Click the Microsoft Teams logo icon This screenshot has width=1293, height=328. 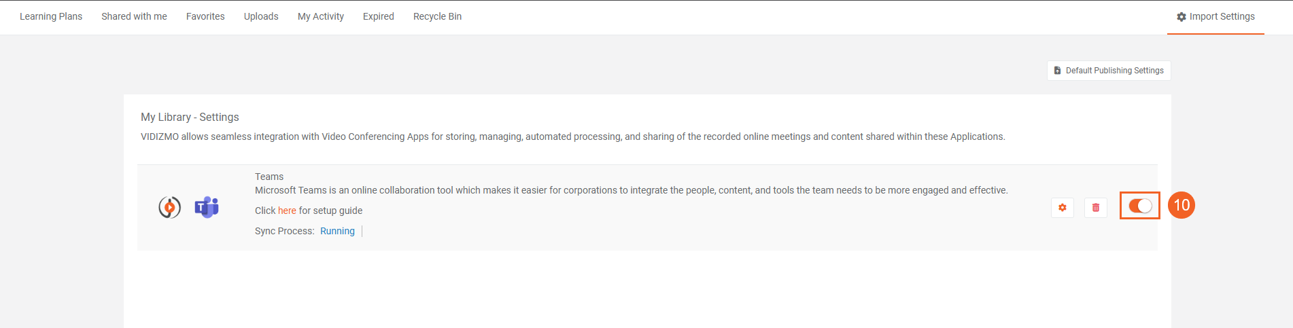pos(207,207)
